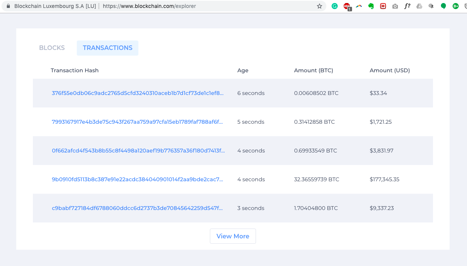The width and height of the screenshot is (467, 266).
Task: Click the 0.69933549 BTC amount
Action: point(315,151)
